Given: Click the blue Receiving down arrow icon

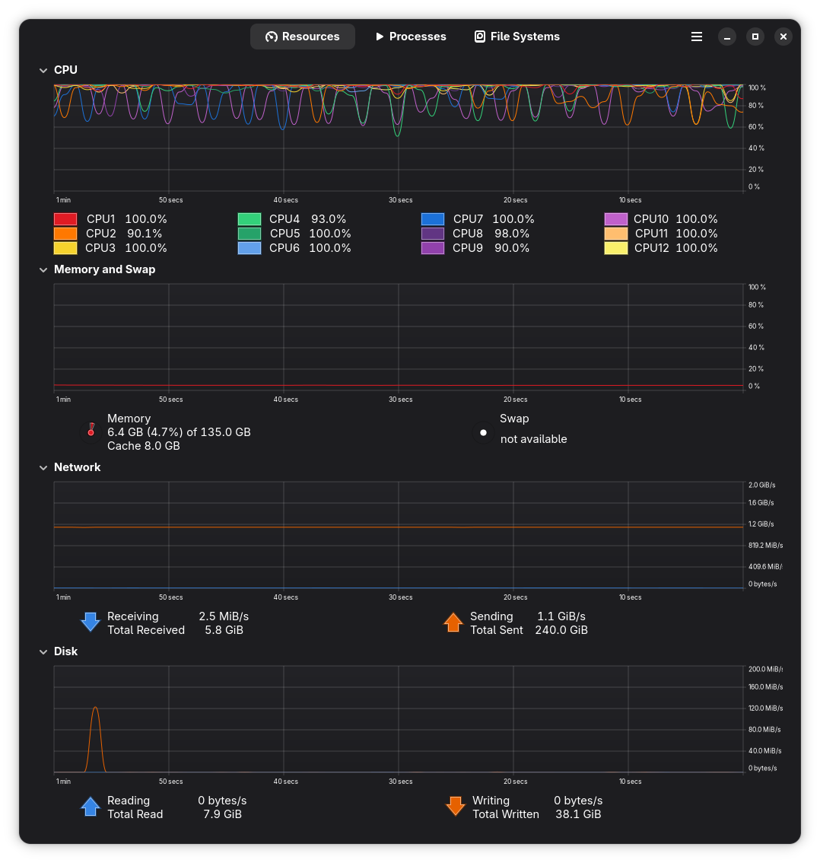Looking at the screenshot, I should (x=91, y=623).
